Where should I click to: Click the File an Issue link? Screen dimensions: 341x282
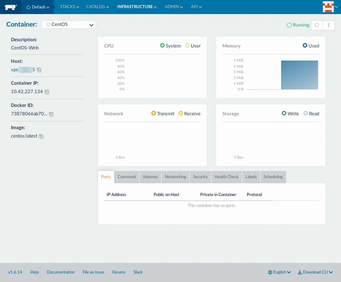point(93,272)
